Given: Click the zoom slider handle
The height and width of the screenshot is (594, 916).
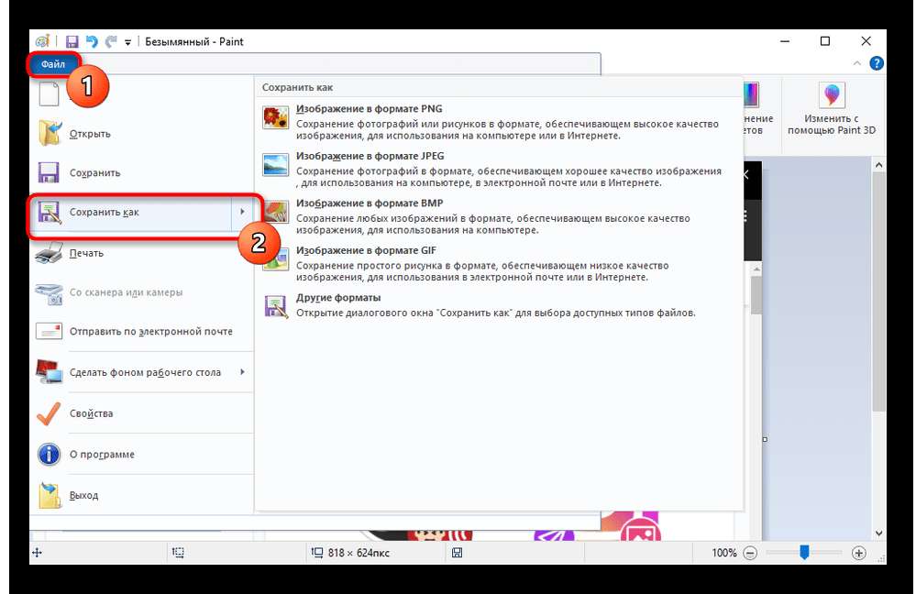Looking at the screenshot, I should coord(804,552).
